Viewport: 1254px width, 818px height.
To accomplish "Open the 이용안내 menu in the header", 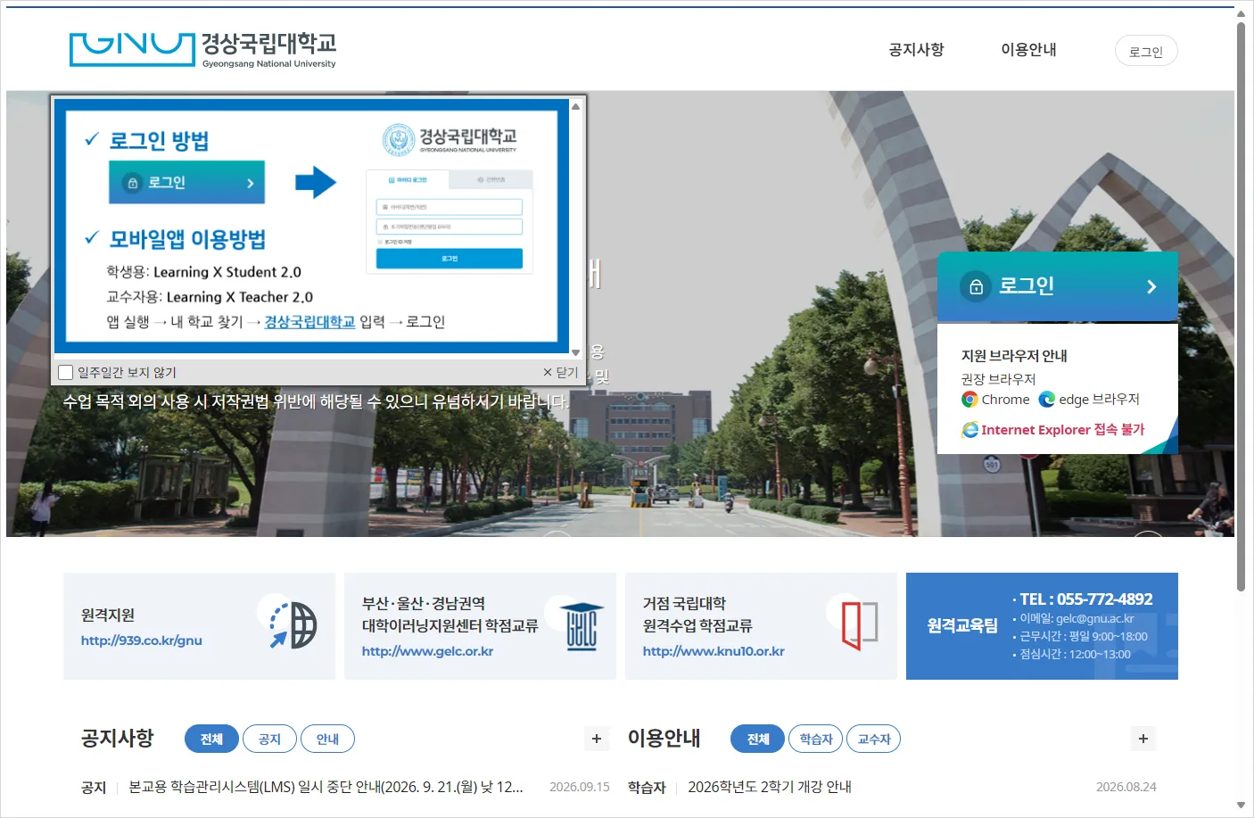I will [x=1028, y=50].
